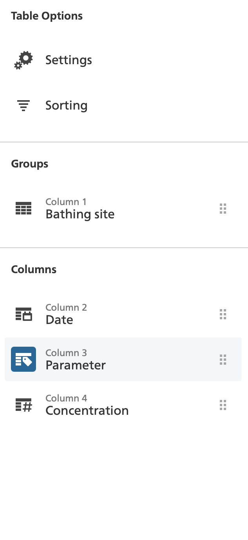The height and width of the screenshot is (540, 248).
Task: Select the Date column entry
Action: coord(59,319)
